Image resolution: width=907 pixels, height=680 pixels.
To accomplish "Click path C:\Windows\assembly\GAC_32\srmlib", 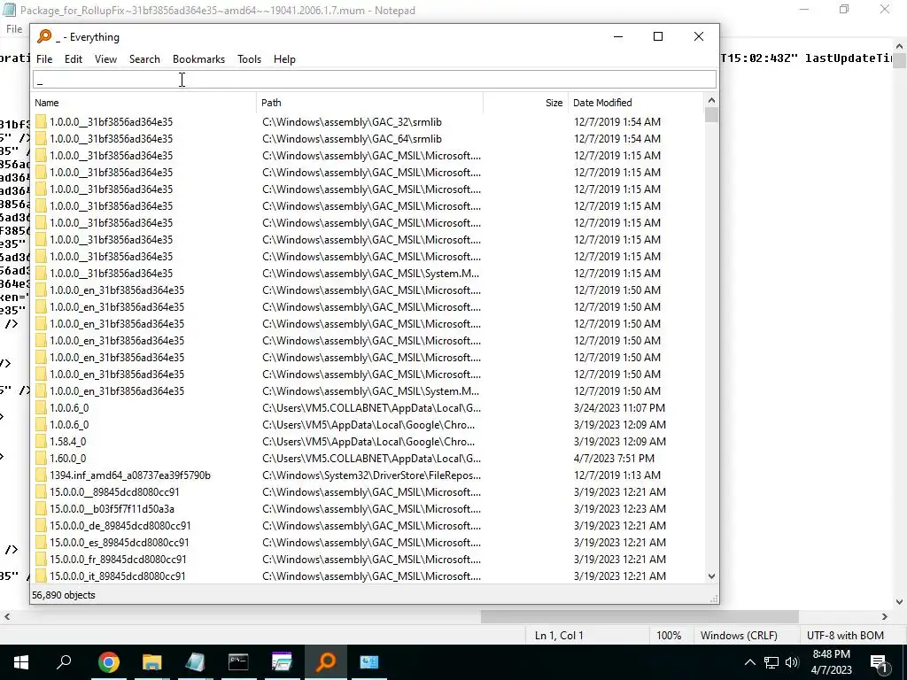I will coord(352,122).
